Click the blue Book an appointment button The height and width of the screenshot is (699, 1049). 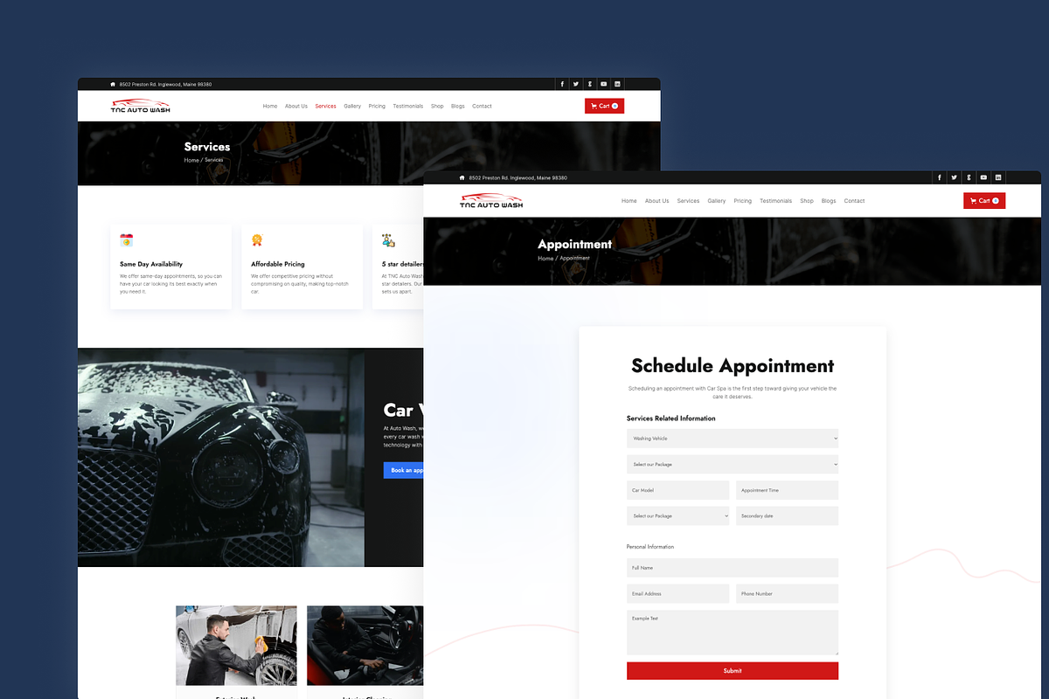coord(404,470)
